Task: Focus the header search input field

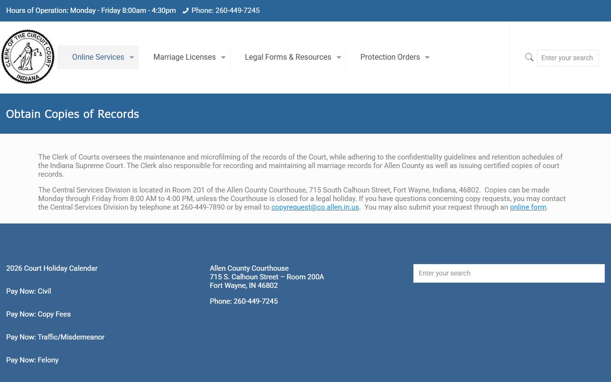Action: coord(568,58)
